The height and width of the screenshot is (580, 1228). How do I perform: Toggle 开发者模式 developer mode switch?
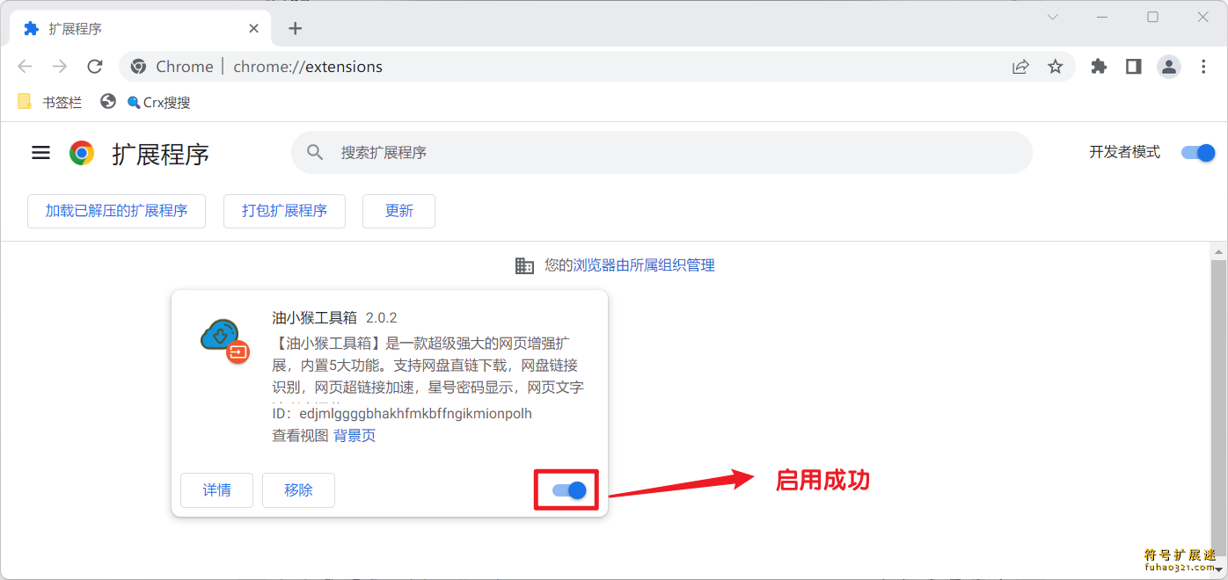[x=1198, y=152]
